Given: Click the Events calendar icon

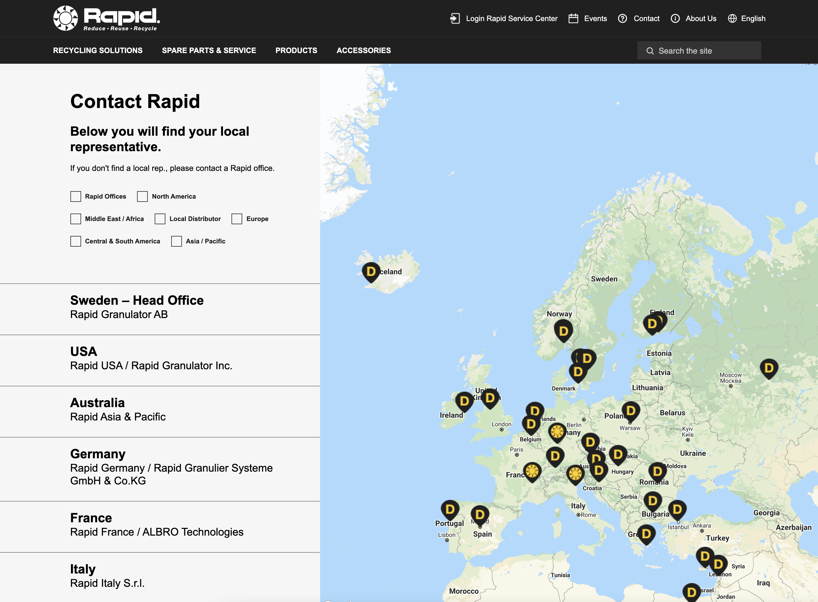Looking at the screenshot, I should click(x=573, y=19).
